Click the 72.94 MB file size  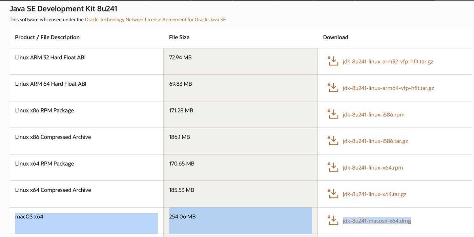coord(180,57)
